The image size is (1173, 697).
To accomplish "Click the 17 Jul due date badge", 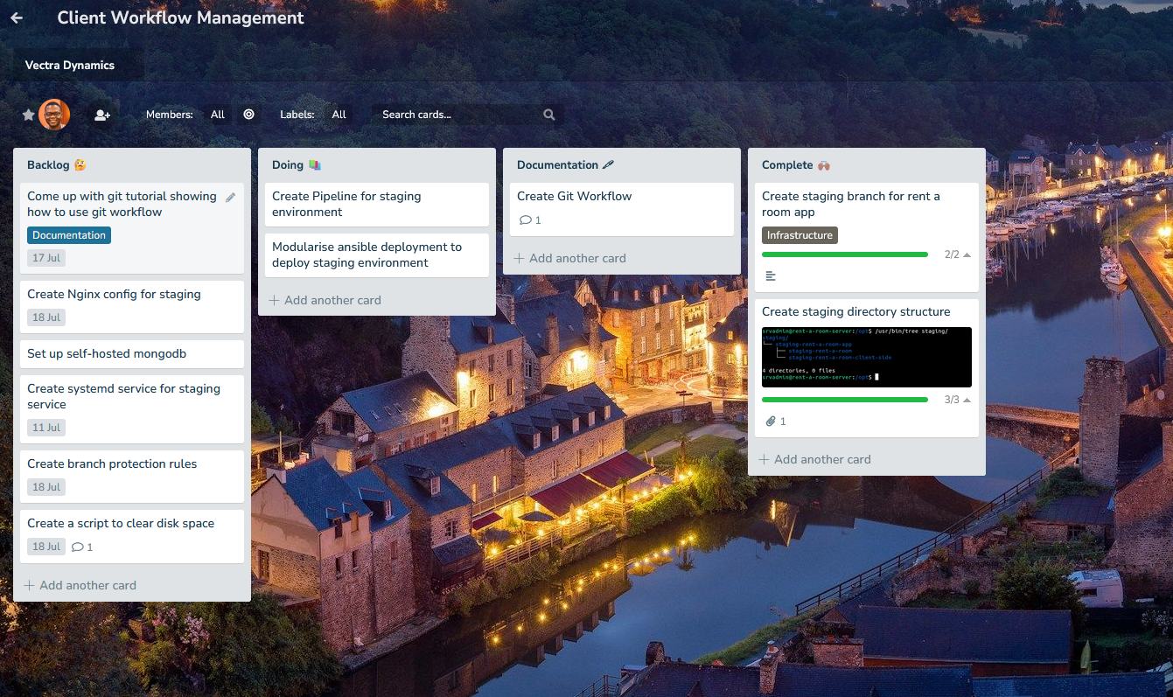I will pyautogui.click(x=46, y=258).
